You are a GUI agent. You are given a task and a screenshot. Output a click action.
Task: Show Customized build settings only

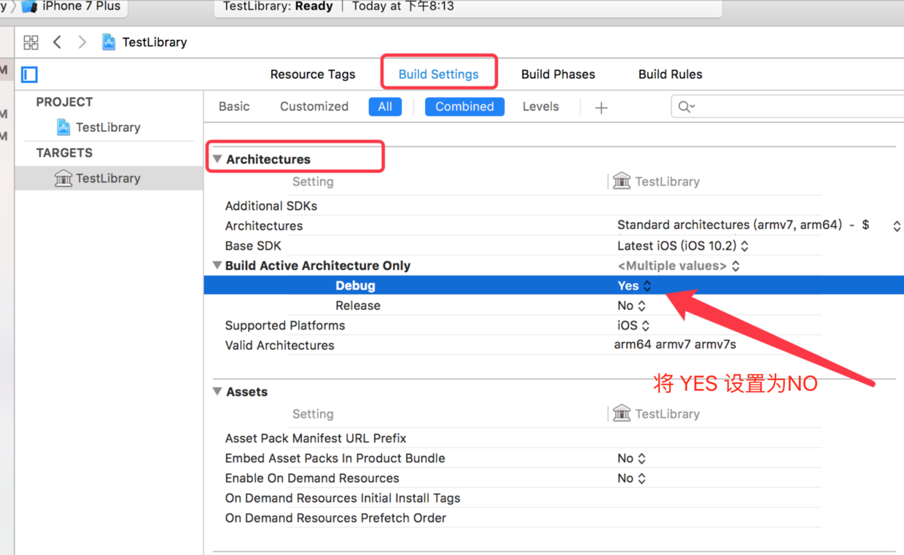point(314,106)
